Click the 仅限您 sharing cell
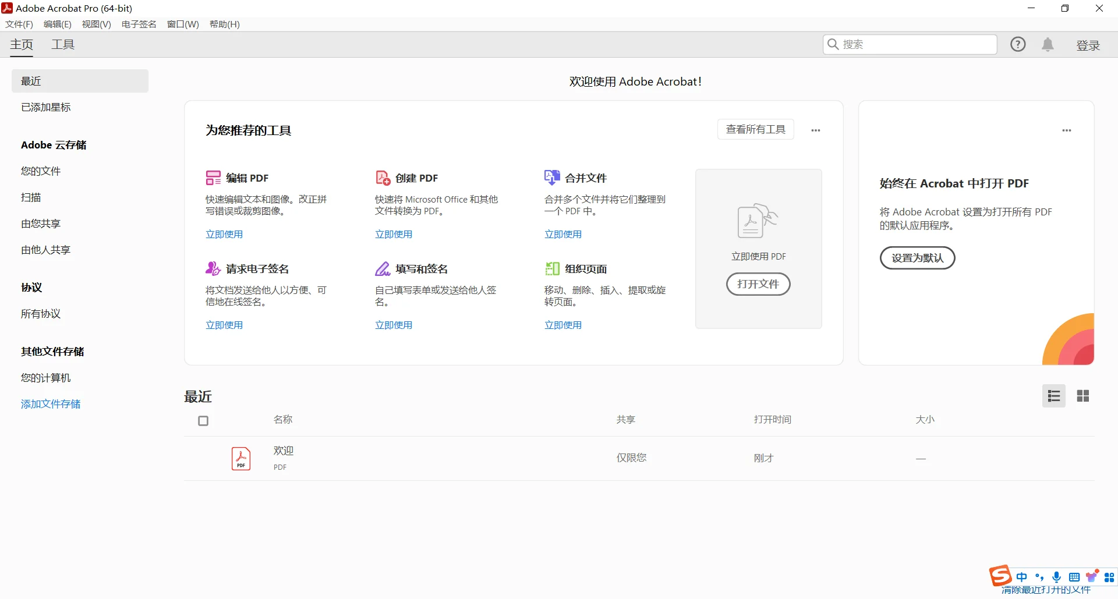This screenshot has height=599, width=1118. (x=632, y=458)
